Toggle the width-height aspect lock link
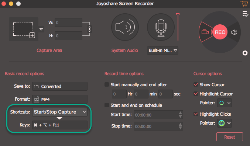The image size is (250, 146). [89, 29]
